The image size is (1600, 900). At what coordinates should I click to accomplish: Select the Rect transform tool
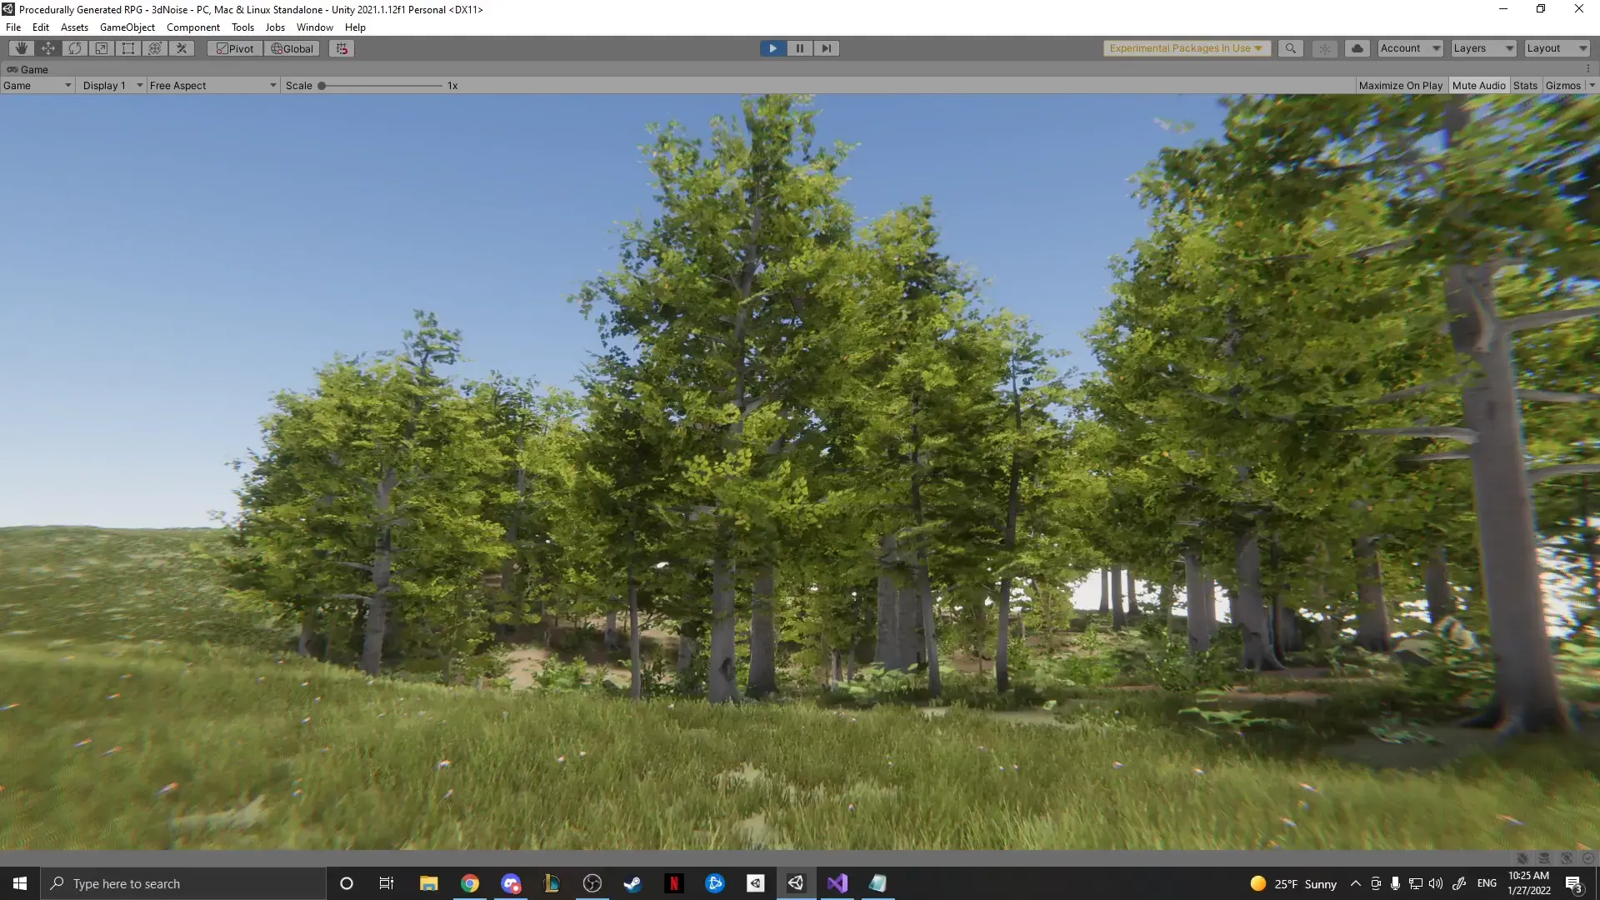click(127, 48)
